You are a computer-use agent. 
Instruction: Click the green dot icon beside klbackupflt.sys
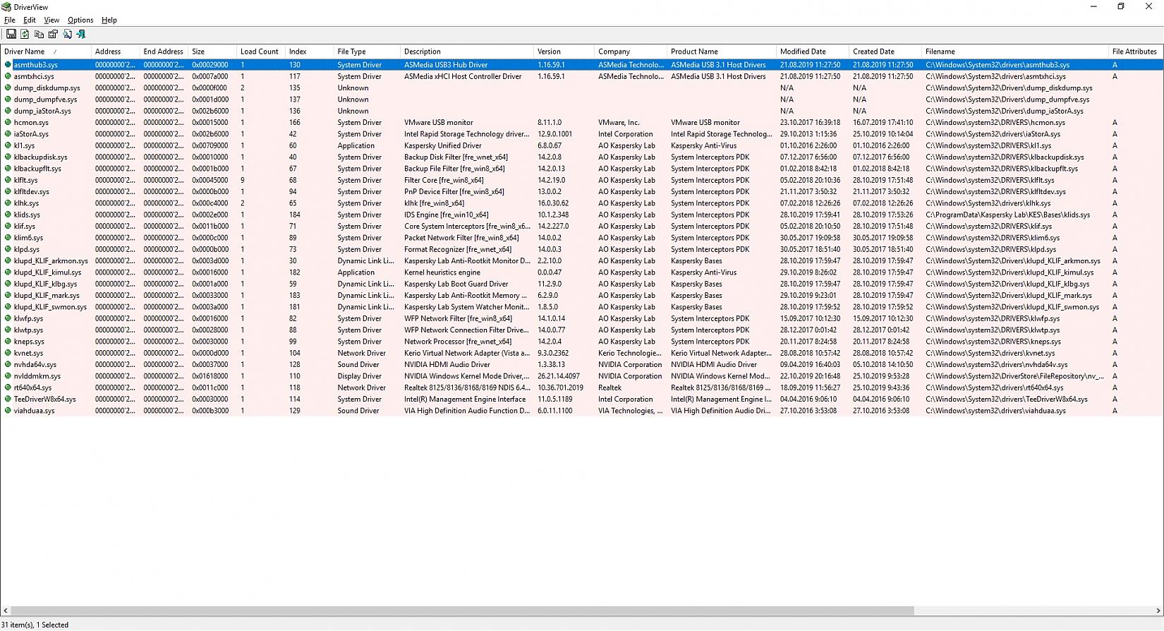[8, 169]
